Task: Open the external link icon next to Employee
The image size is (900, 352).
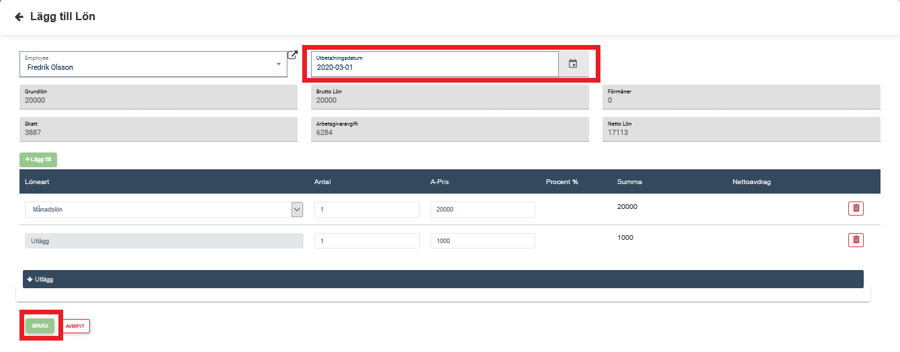Action: tap(292, 55)
